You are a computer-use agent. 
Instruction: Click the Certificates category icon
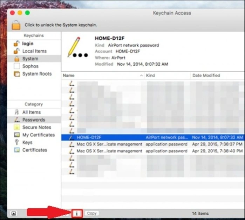tap(17, 150)
